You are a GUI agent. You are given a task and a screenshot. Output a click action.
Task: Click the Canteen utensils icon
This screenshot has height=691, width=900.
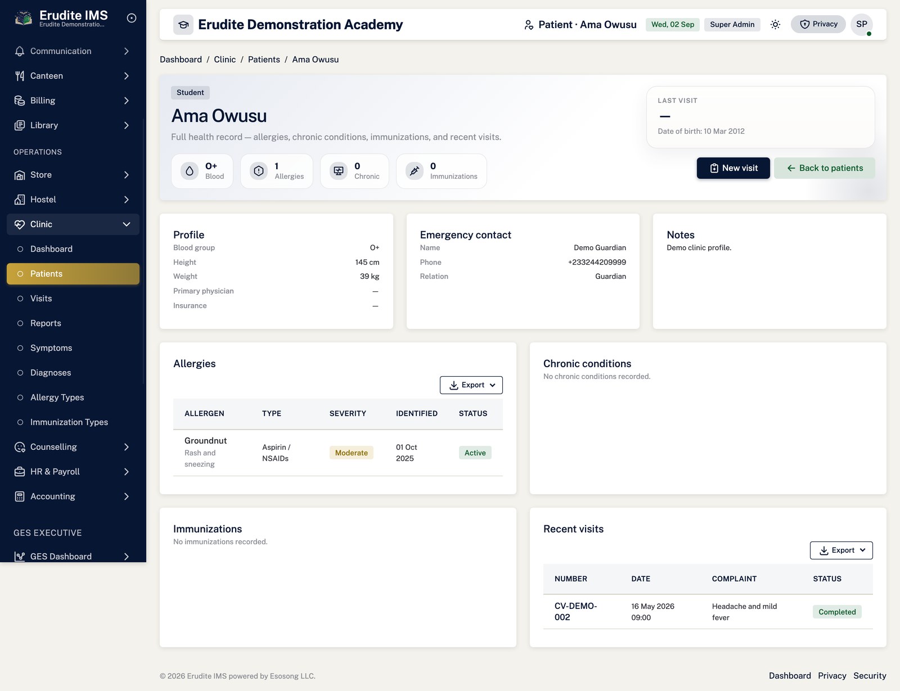coord(20,76)
